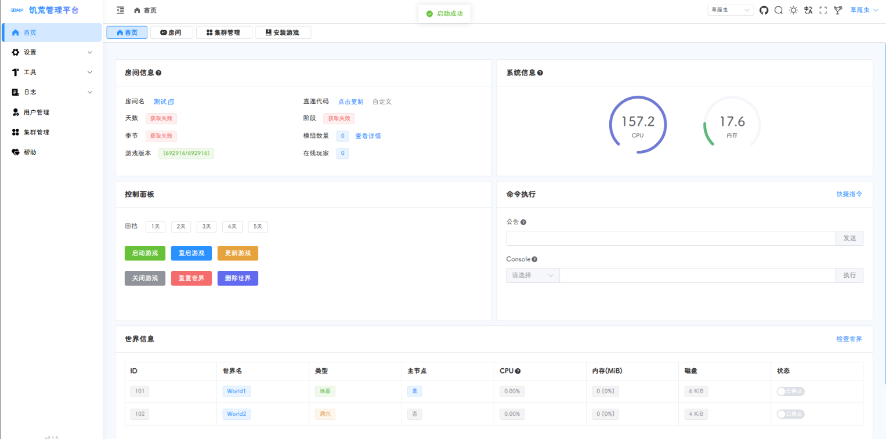This screenshot has width=886, height=439.
Task: Click the DMP logo in sidebar
Action: 16,10
